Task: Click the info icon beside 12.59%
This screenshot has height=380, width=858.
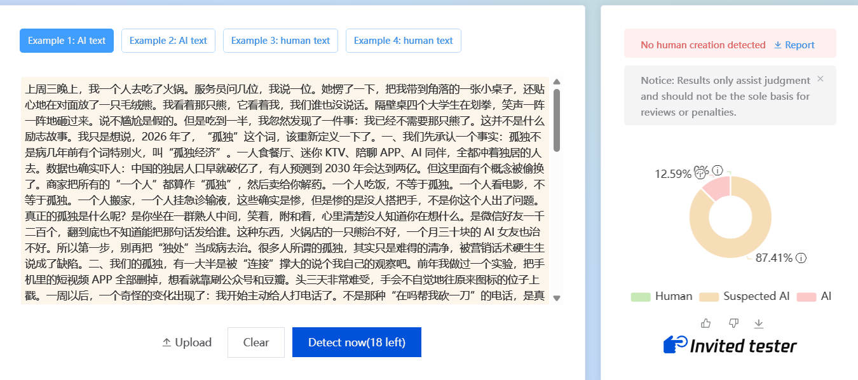Action: tap(700, 174)
